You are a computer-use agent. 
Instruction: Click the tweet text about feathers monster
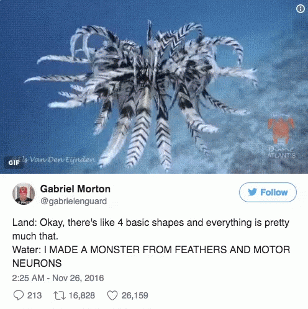point(151,243)
